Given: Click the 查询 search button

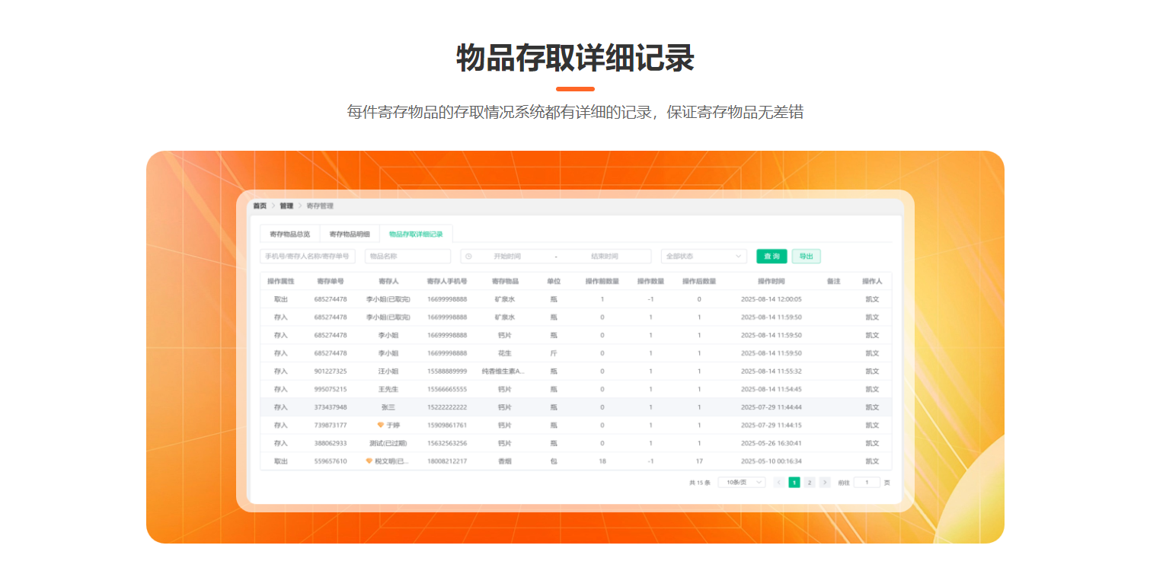Looking at the screenshot, I should (x=771, y=256).
